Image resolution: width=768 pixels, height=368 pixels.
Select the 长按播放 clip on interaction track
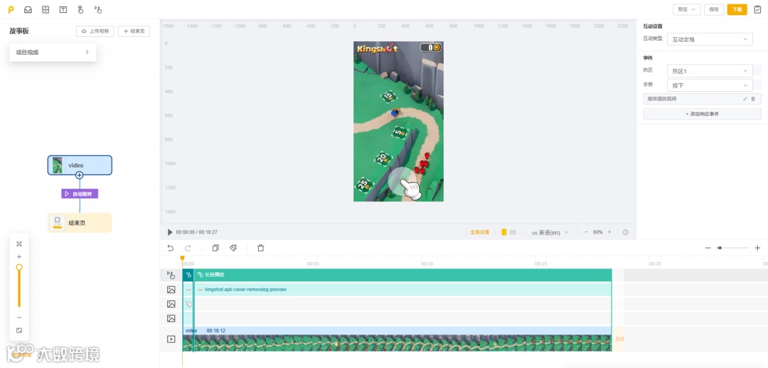(x=402, y=275)
